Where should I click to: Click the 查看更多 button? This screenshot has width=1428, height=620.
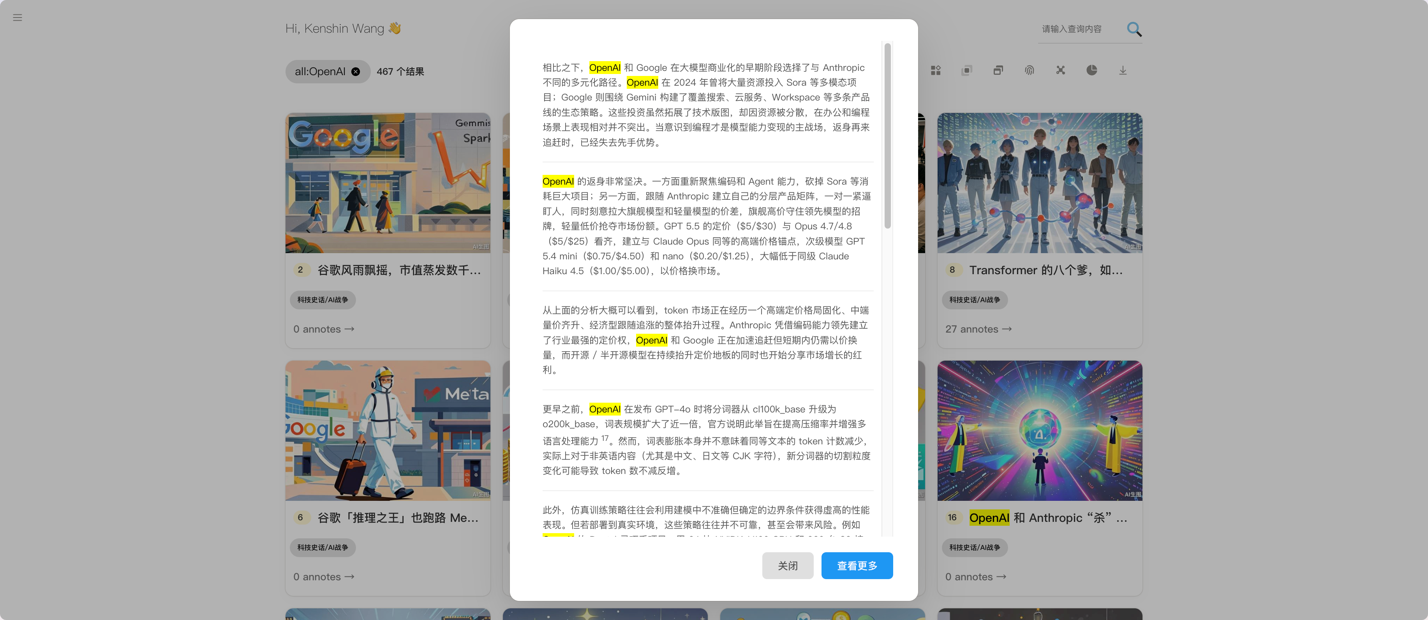coord(857,566)
